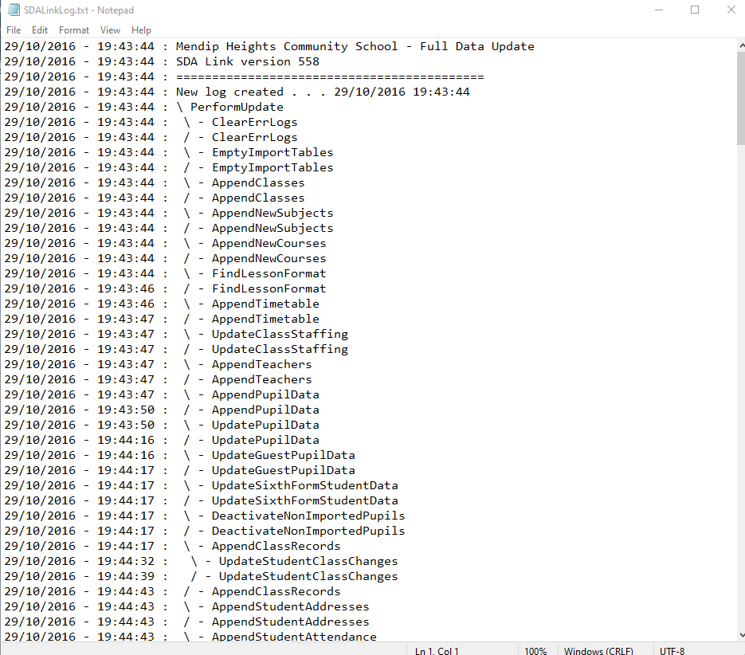
Task: Click 'AppendClassRecords' on the 19:44:43 line
Action: pyautogui.click(x=276, y=592)
